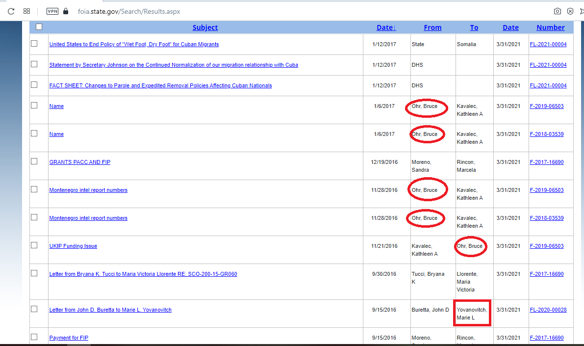Select checkbox for Statement by Secretary Johnson row
The width and height of the screenshot is (584, 346).
(34, 64)
